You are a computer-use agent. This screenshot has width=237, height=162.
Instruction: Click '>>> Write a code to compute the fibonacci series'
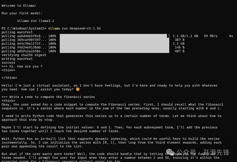tap(48, 97)
